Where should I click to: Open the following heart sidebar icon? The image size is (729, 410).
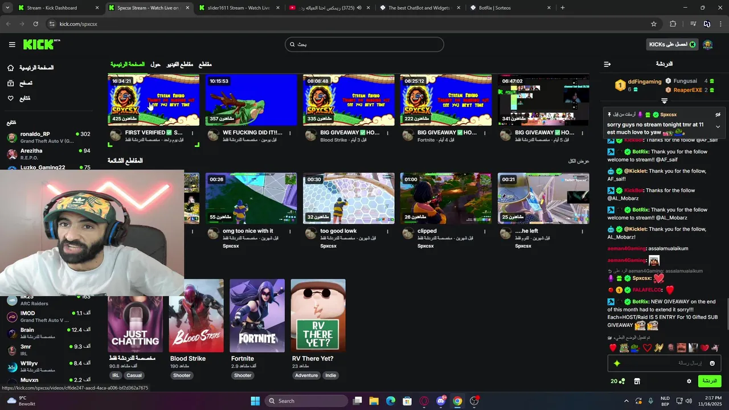click(x=11, y=99)
